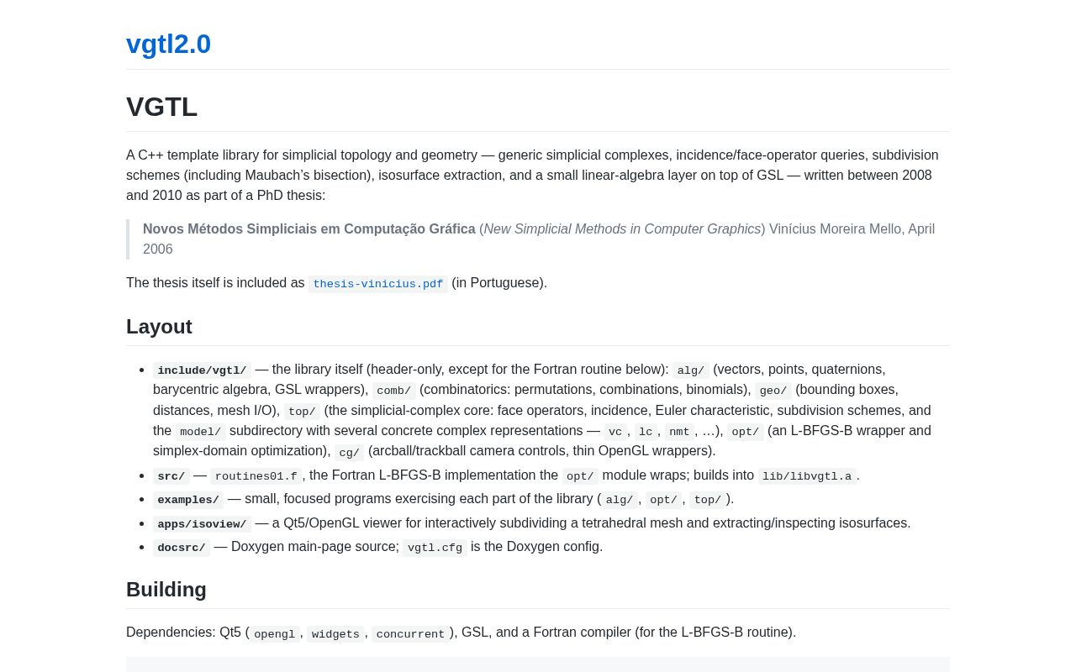Click the widgets dependency code label
The height and width of the screenshot is (672, 1076).
coord(335,634)
